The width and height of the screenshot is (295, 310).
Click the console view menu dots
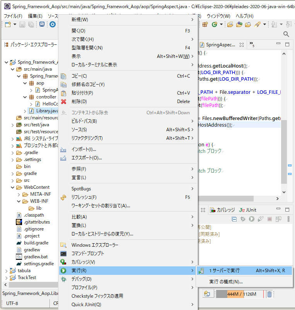click(x=288, y=219)
